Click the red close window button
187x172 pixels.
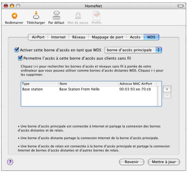pos(6,6)
